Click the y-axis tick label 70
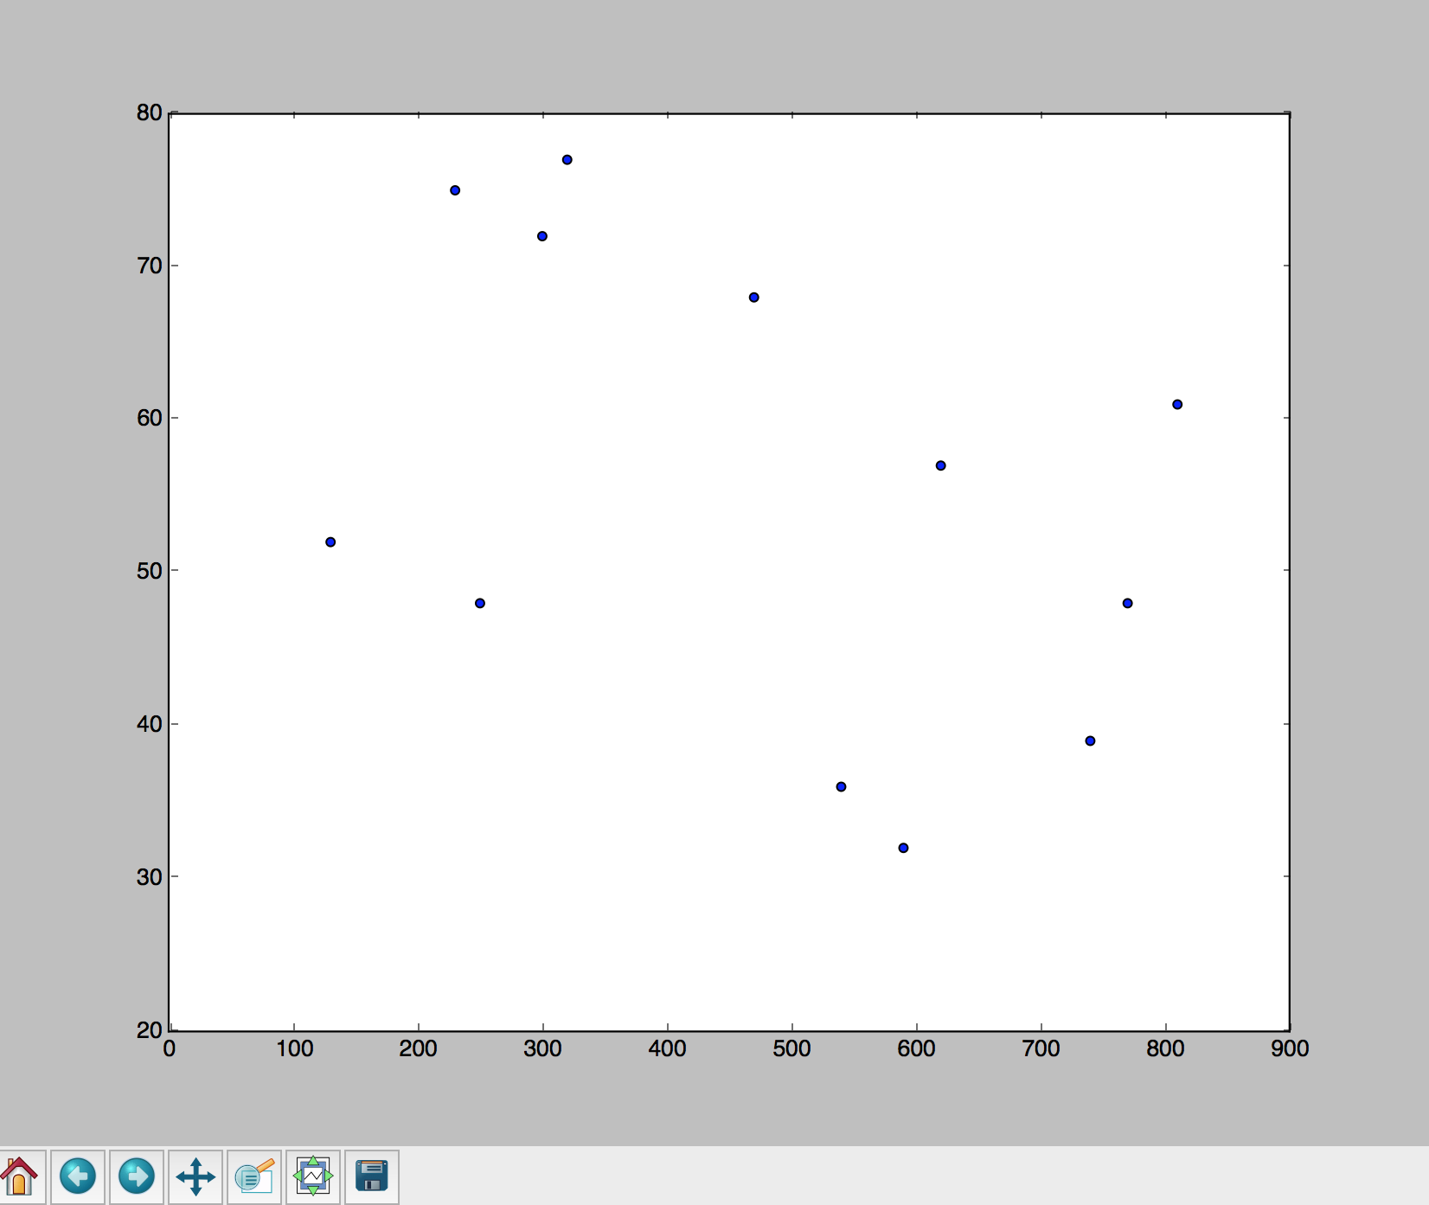1429x1205 pixels. coord(150,266)
